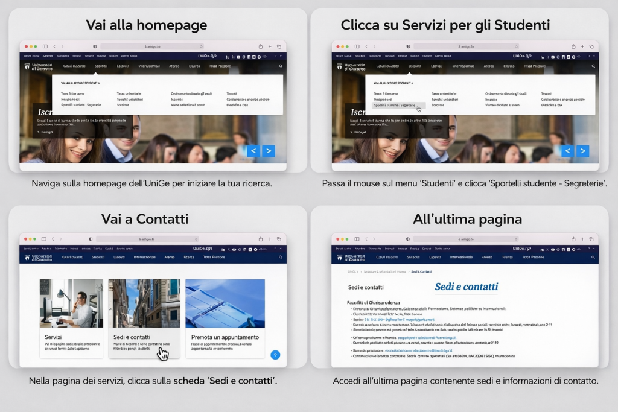The width and height of the screenshot is (618, 412).
Task: Click 'Tasse universitarie' in Vai alla homepage dropdown
Action: (x=129, y=93)
